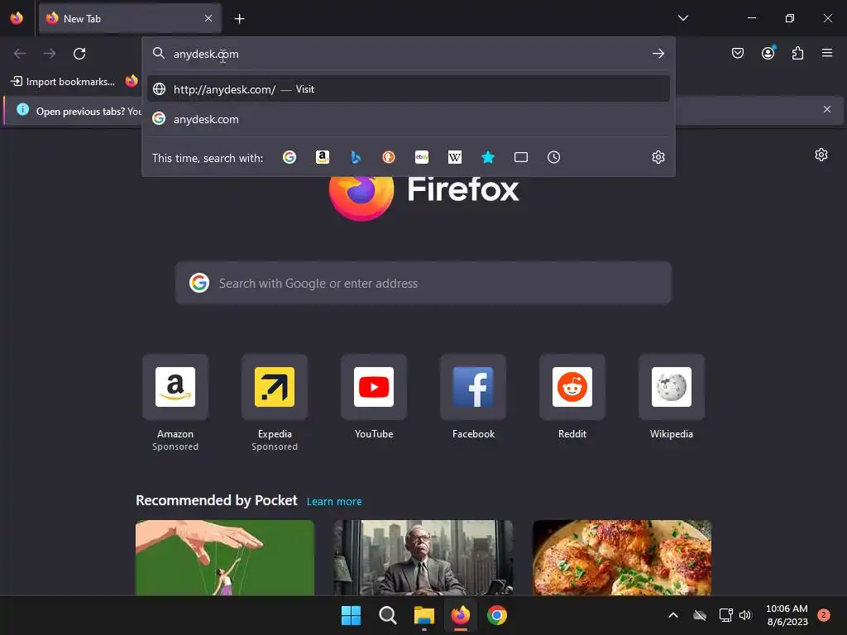This screenshot has width=847, height=635.
Task: Open File Explorer from taskbar
Action: pos(424,615)
